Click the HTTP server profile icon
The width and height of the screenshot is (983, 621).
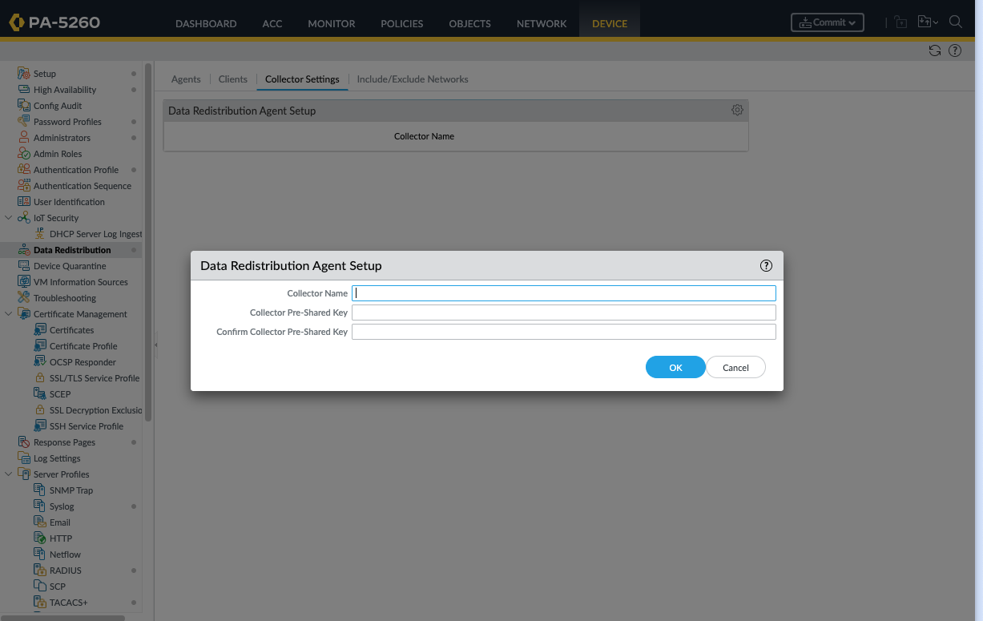click(x=40, y=538)
